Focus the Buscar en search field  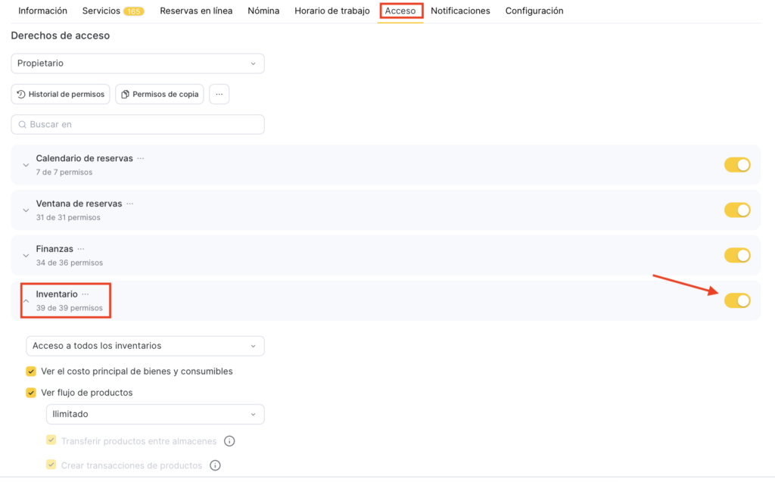pyautogui.click(x=138, y=124)
